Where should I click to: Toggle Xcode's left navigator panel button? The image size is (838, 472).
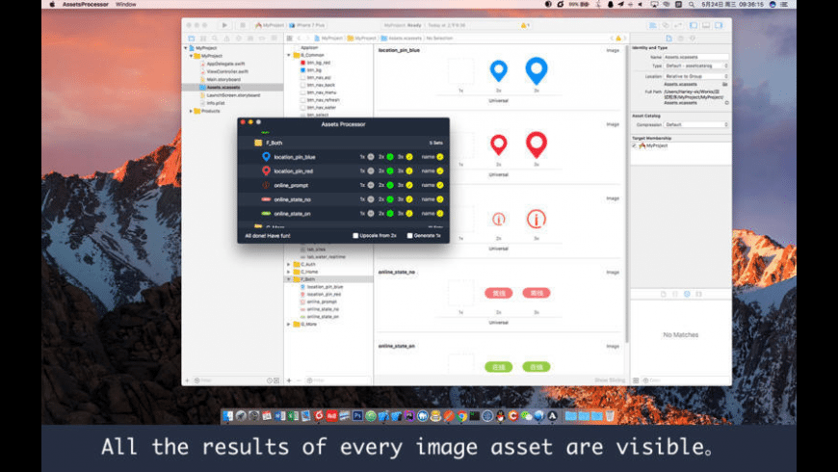coord(694,25)
